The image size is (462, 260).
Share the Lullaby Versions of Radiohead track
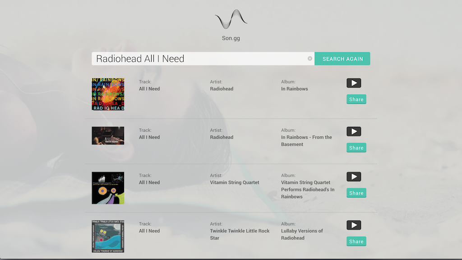coord(356,242)
